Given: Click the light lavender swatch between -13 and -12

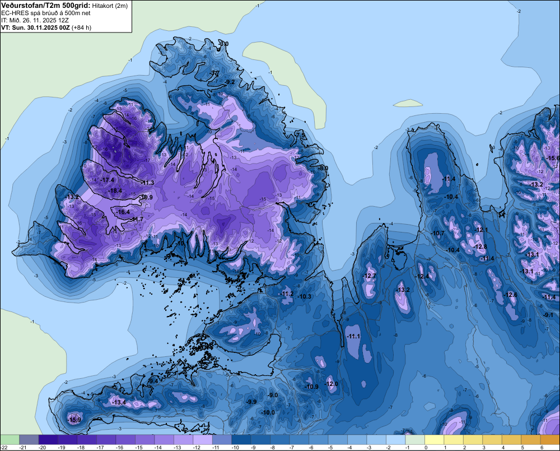Looking at the screenshot, I should [x=183, y=439].
